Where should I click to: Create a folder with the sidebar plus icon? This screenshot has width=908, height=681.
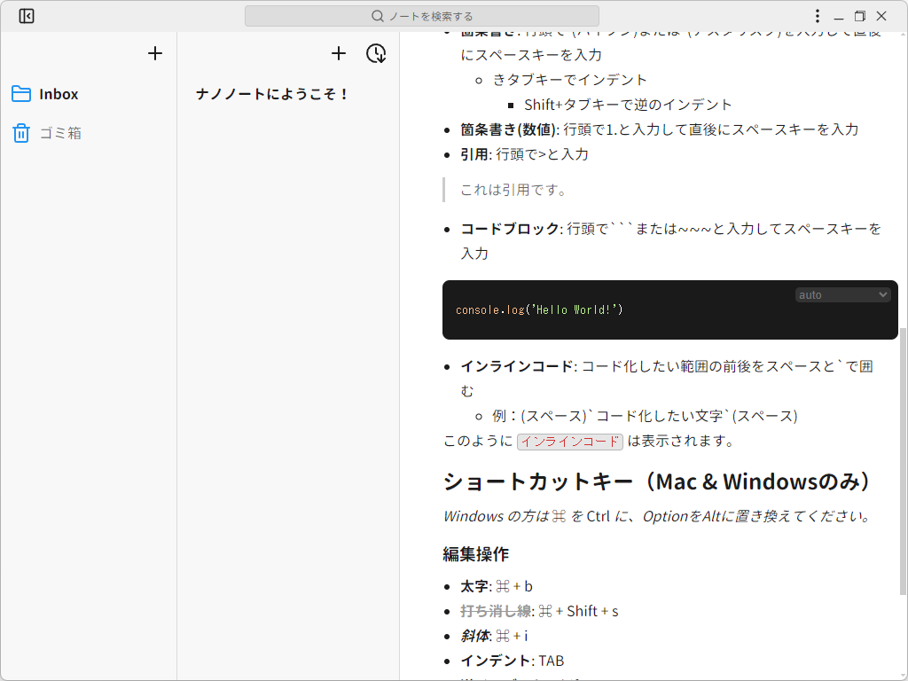[x=154, y=53]
